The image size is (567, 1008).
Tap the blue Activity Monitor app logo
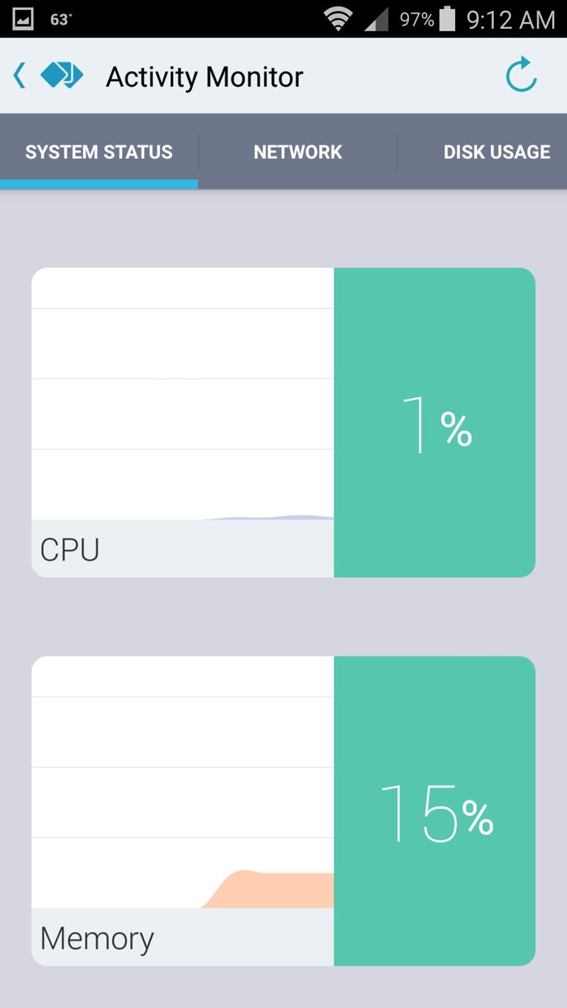[x=62, y=75]
